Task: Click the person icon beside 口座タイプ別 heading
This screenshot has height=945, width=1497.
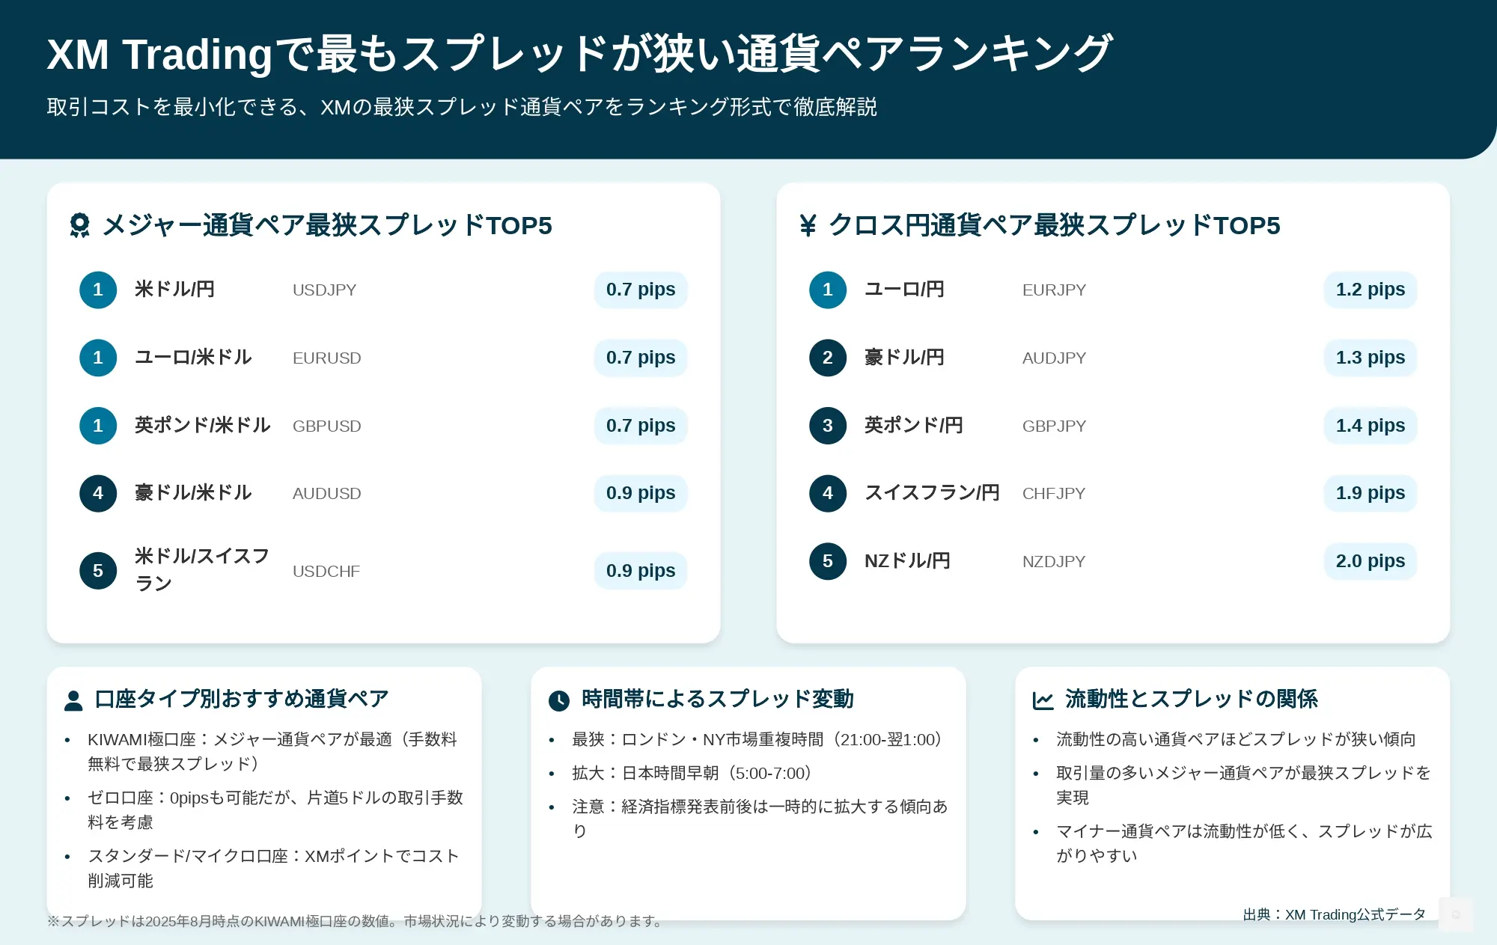Action: (x=73, y=701)
